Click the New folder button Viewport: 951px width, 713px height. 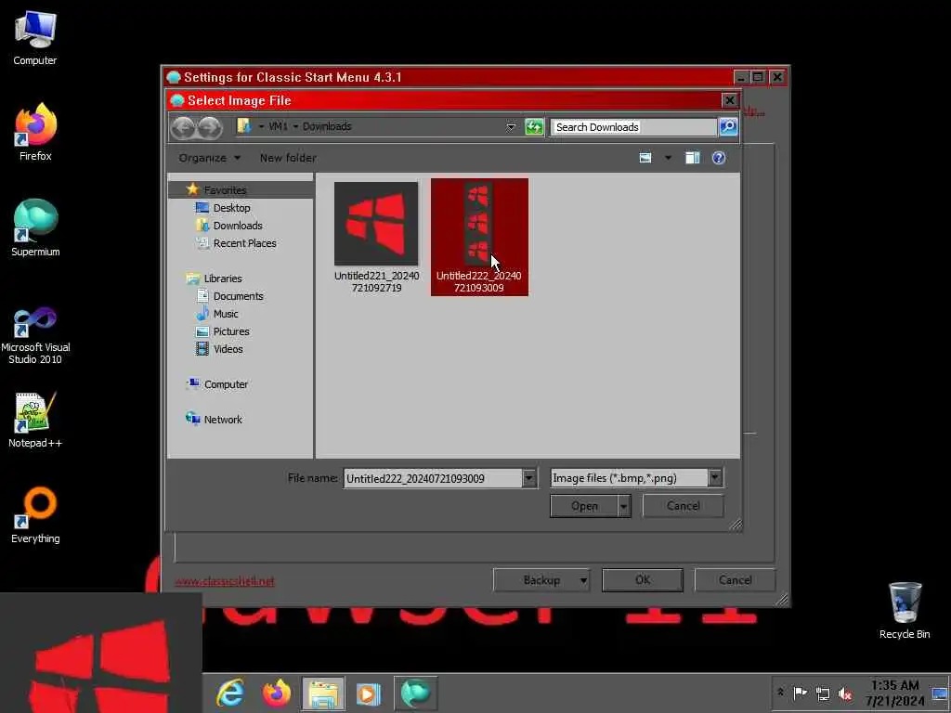point(288,158)
